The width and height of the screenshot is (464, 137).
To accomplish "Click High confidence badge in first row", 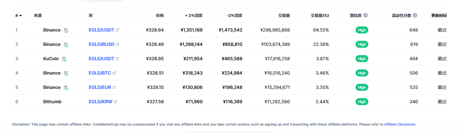I will pyautogui.click(x=362, y=30).
